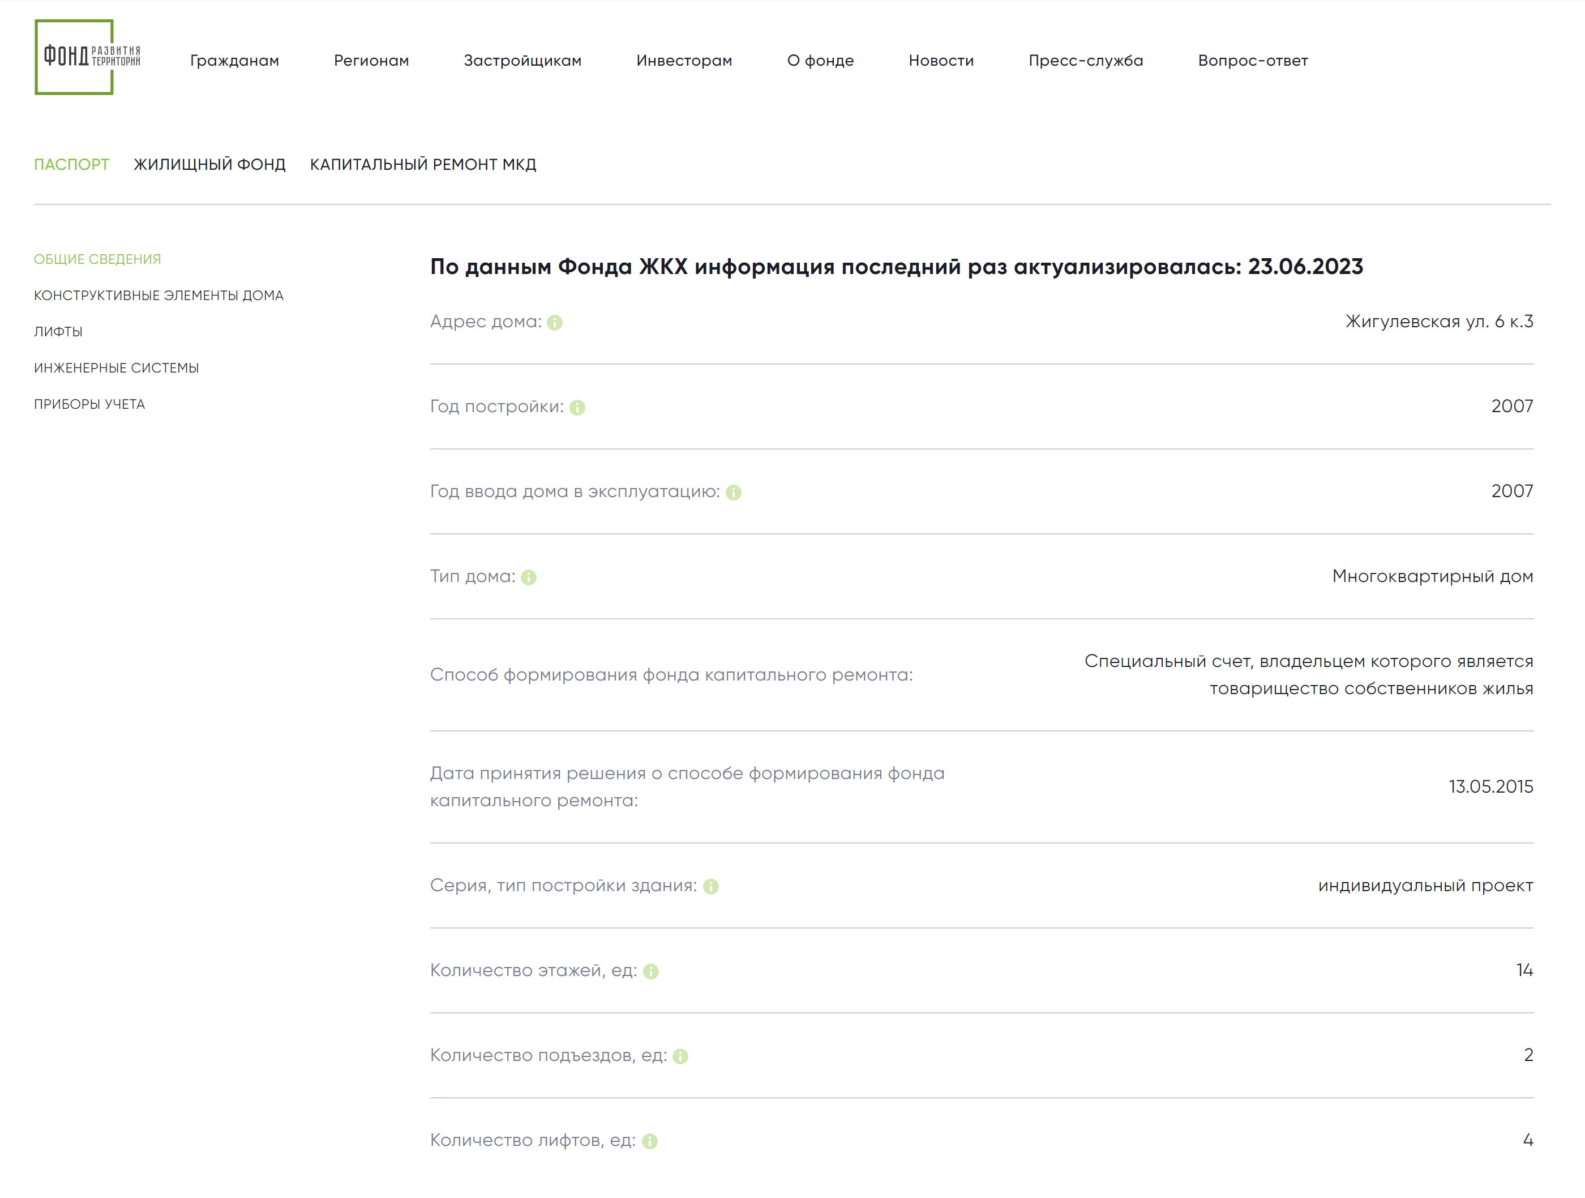The width and height of the screenshot is (1585, 1198).
Task: Click the label Способ формирования фонда капитального ремонта
Action: tap(671, 675)
